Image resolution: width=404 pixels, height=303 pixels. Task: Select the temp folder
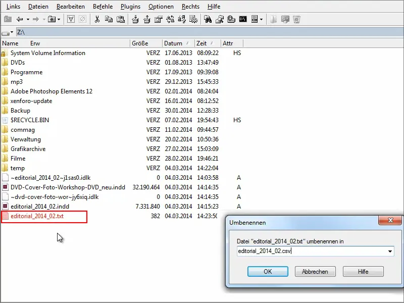click(x=18, y=168)
